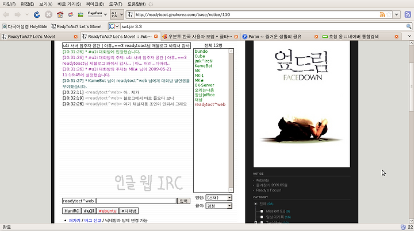This screenshot has height=231, width=414.
Task: Close the Paran tab
Action: point(316,37)
